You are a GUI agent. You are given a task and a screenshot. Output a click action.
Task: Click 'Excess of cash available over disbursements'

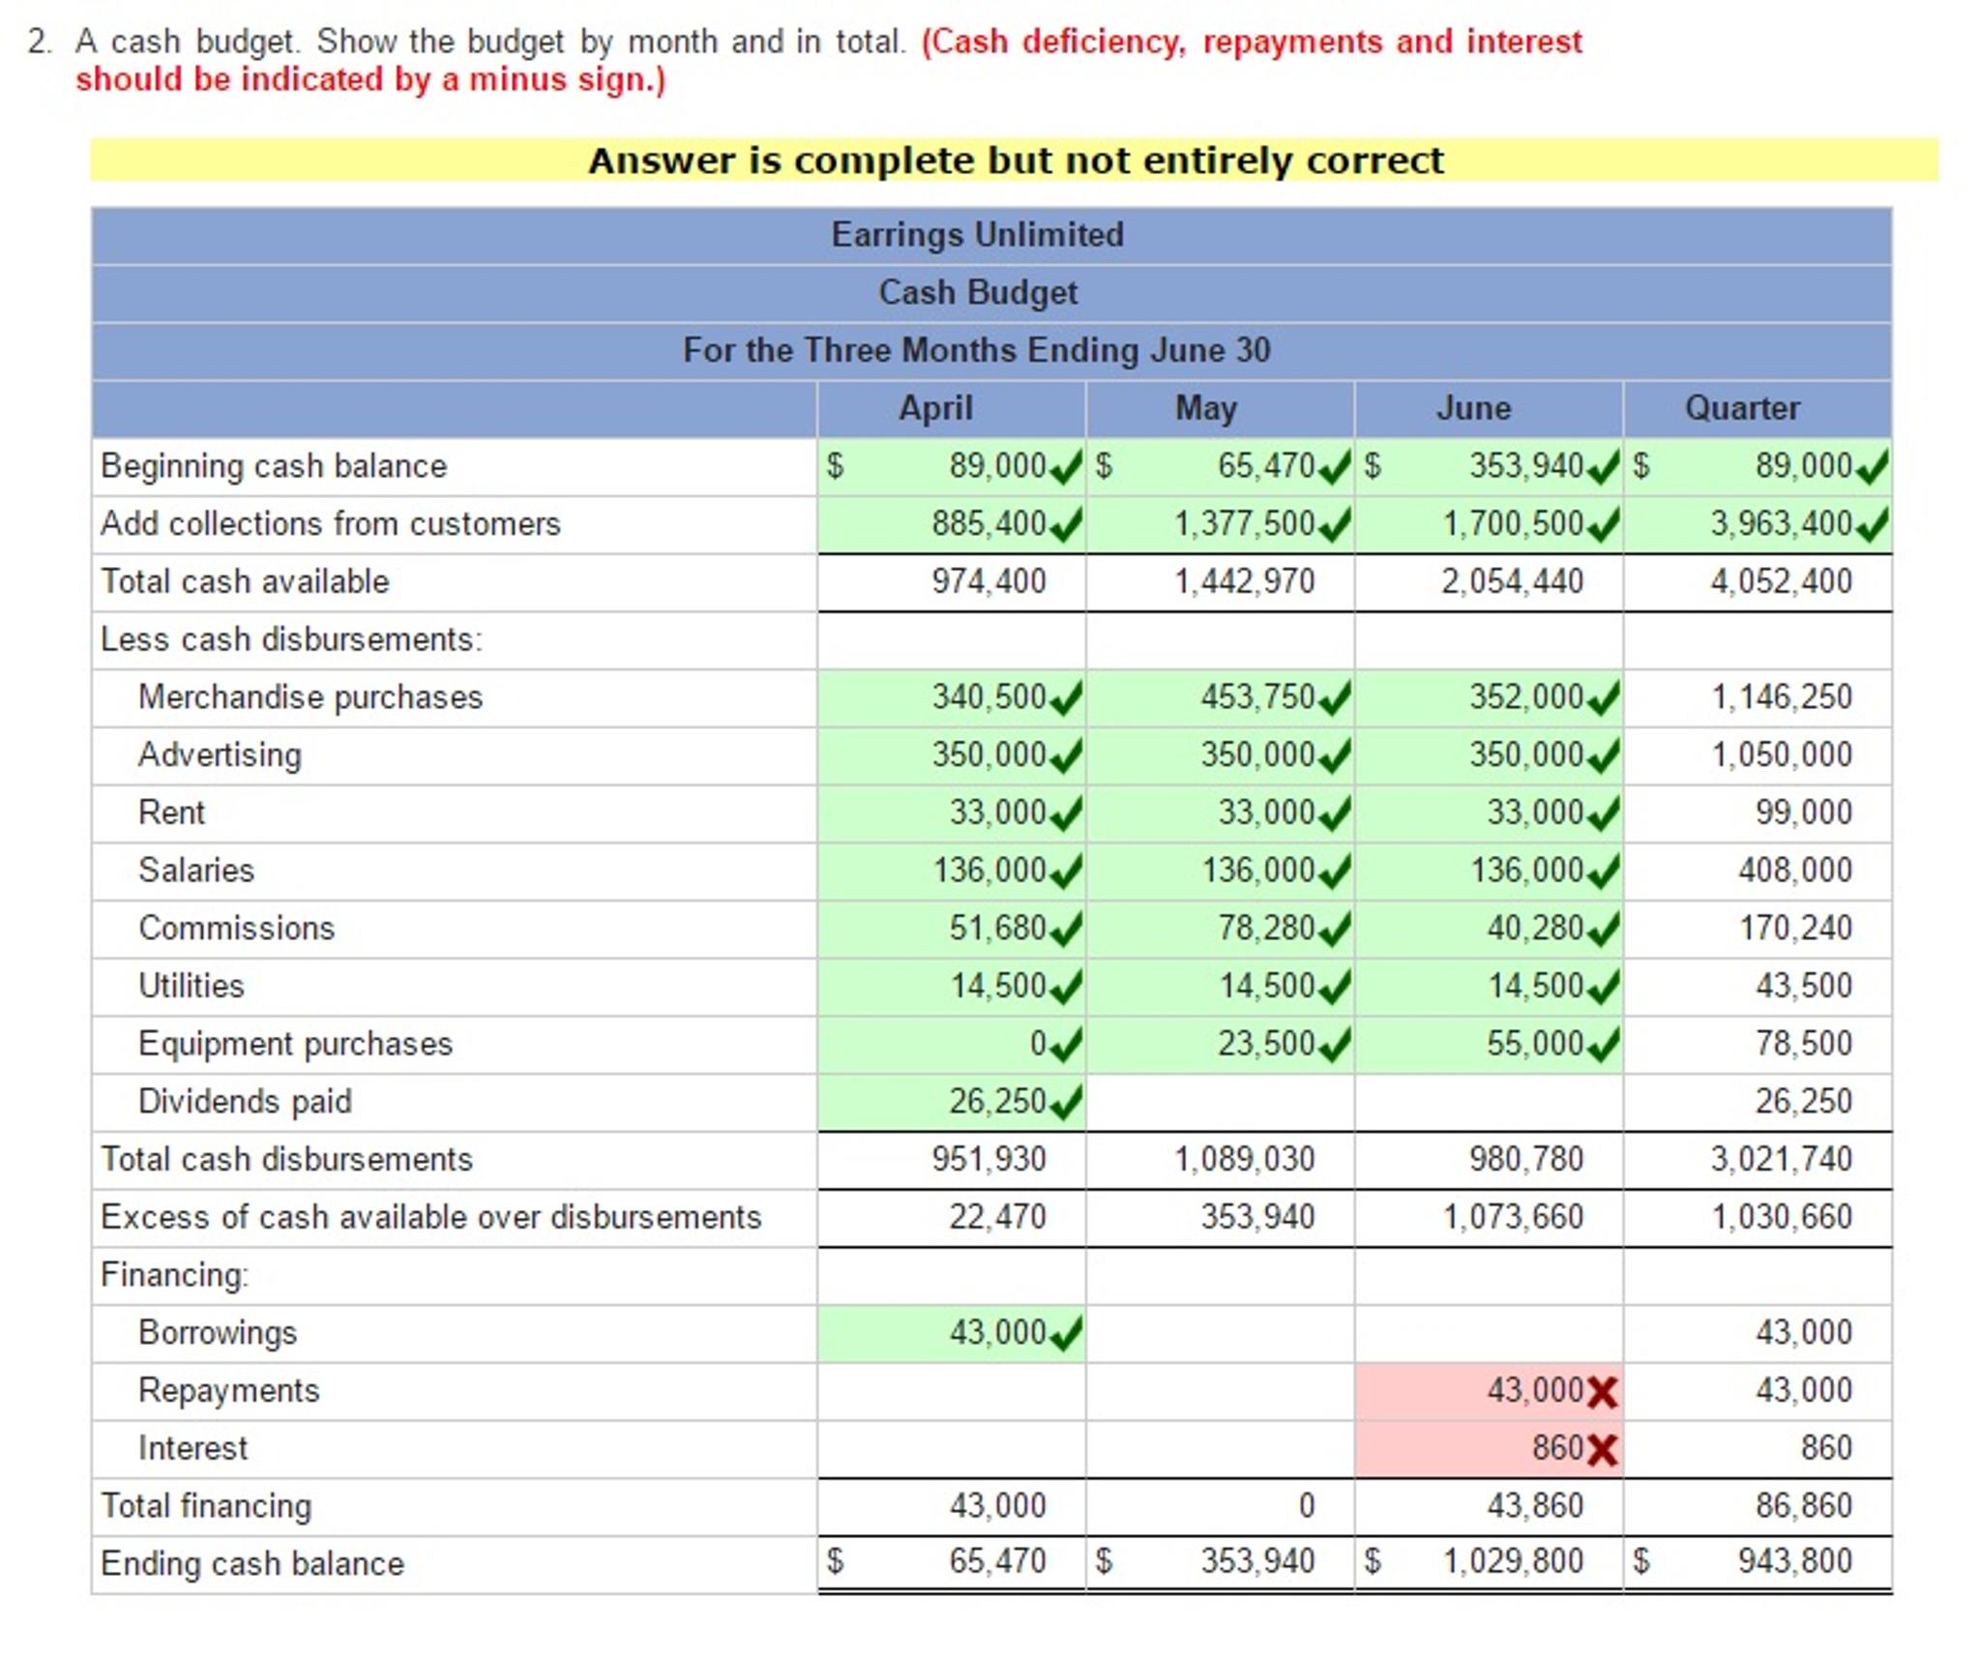point(430,1217)
